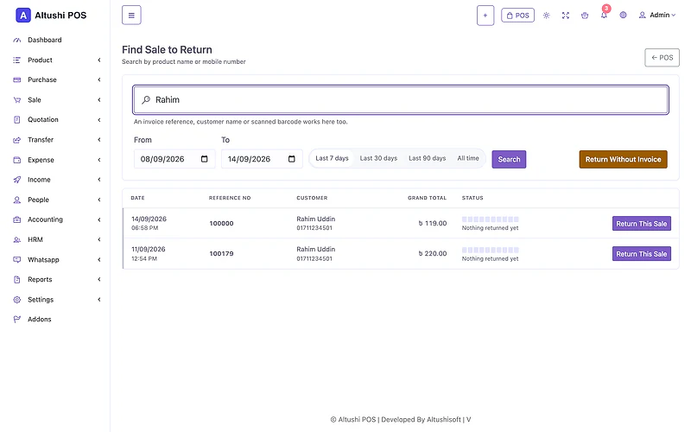Viewport: 691px width, 432px height.
Task: Click the Expense wallet icon
Action: (x=16, y=160)
